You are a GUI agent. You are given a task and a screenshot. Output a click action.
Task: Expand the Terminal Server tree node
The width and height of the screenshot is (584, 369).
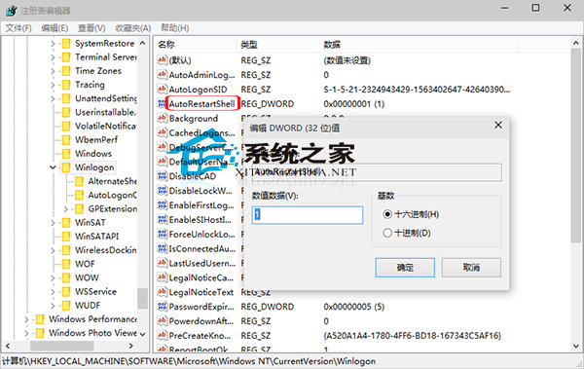click(x=53, y=57)
